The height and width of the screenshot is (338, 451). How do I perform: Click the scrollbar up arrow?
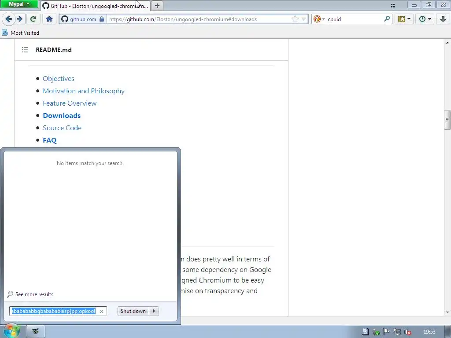[447, 43]
